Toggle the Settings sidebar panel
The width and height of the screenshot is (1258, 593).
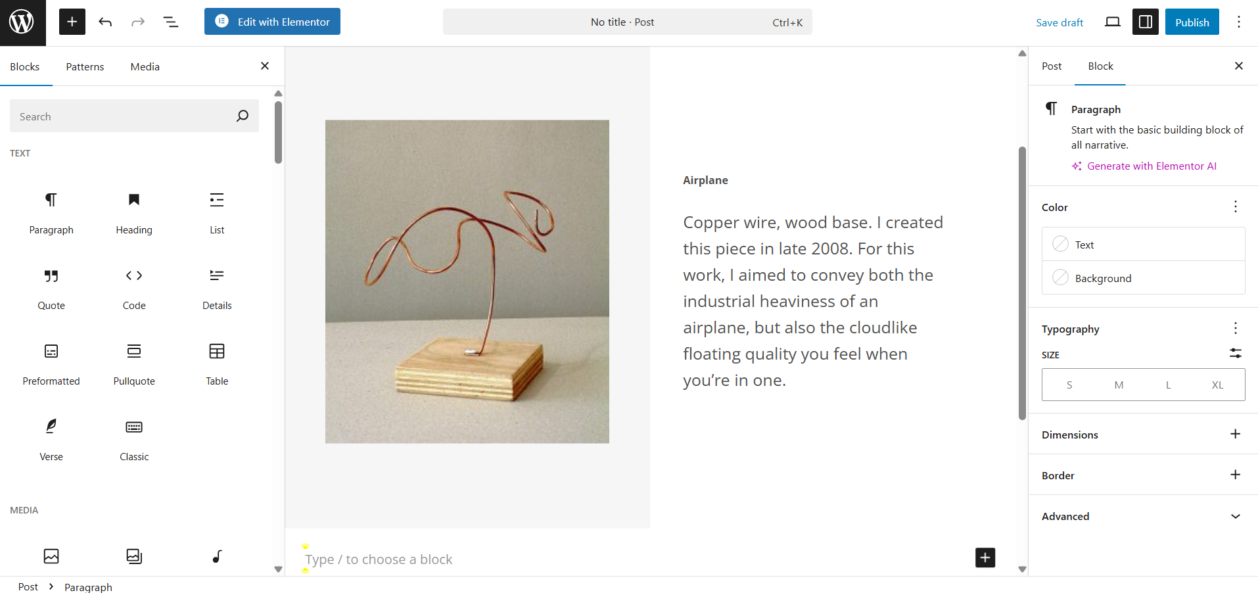point(1145,22)
